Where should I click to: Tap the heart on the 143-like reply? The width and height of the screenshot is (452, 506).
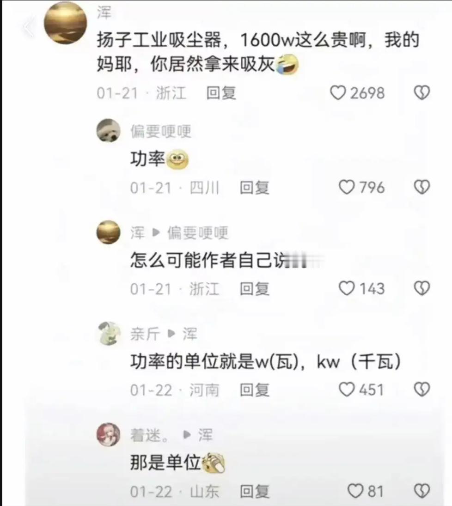click(347, 288)
